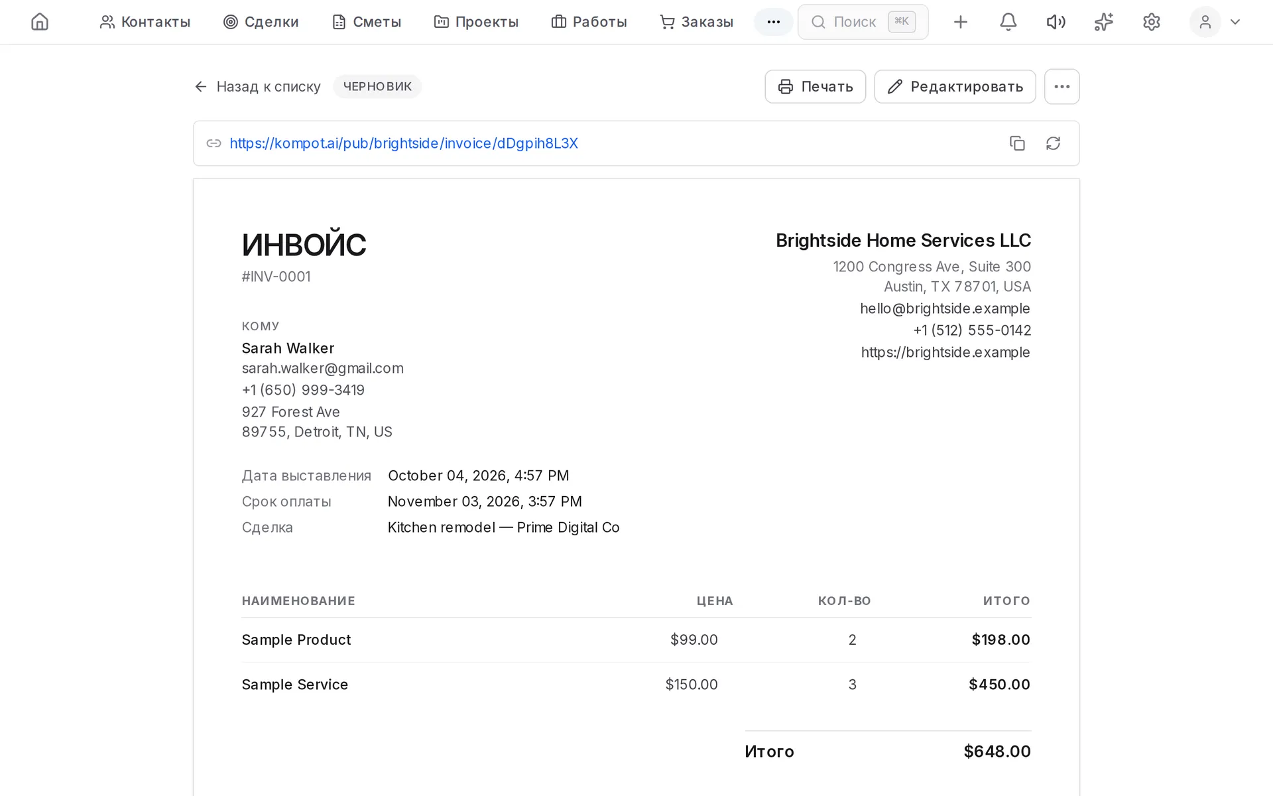Click the plus icon to create new
Viewport: 1273px width, 796px height.
(960, 22)
